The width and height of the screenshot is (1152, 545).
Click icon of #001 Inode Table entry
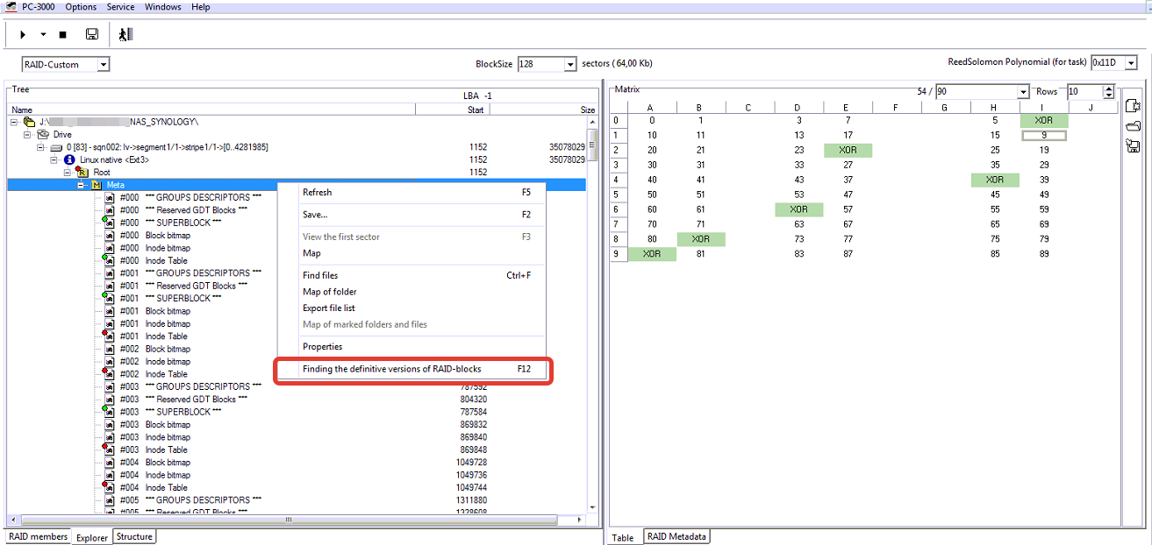110,336
